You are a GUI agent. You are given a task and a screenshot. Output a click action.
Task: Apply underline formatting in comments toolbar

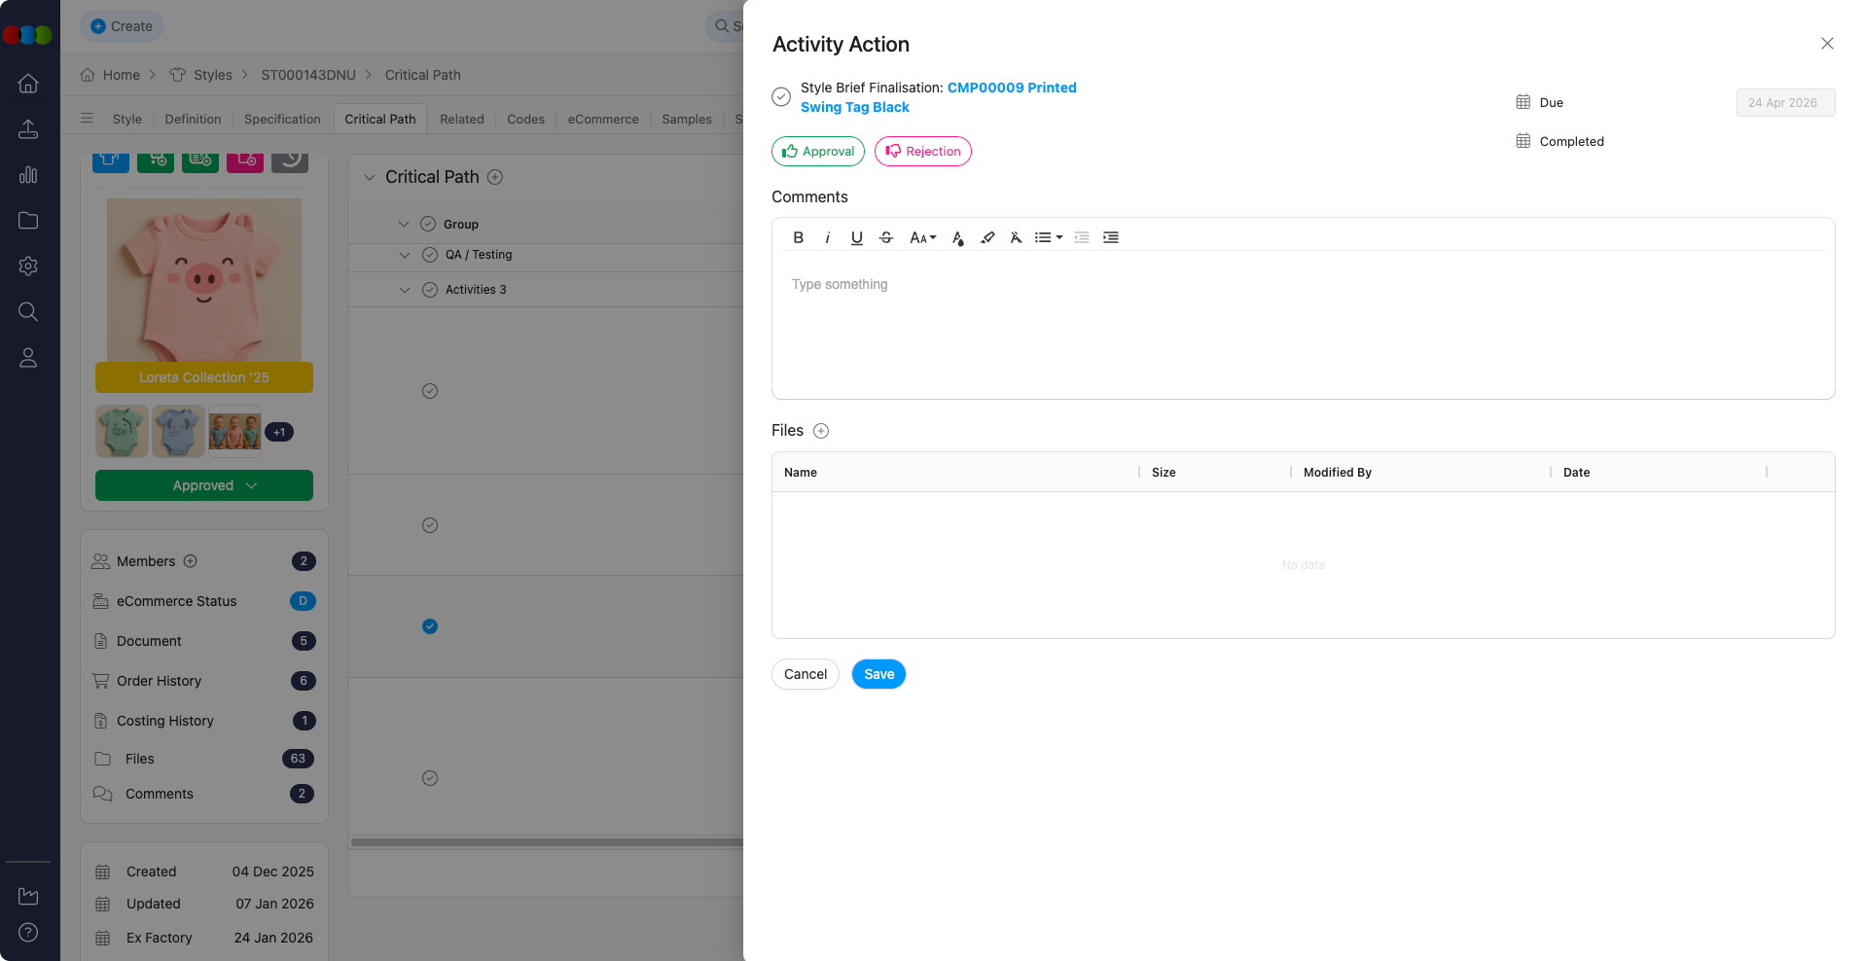click(856, 237)
